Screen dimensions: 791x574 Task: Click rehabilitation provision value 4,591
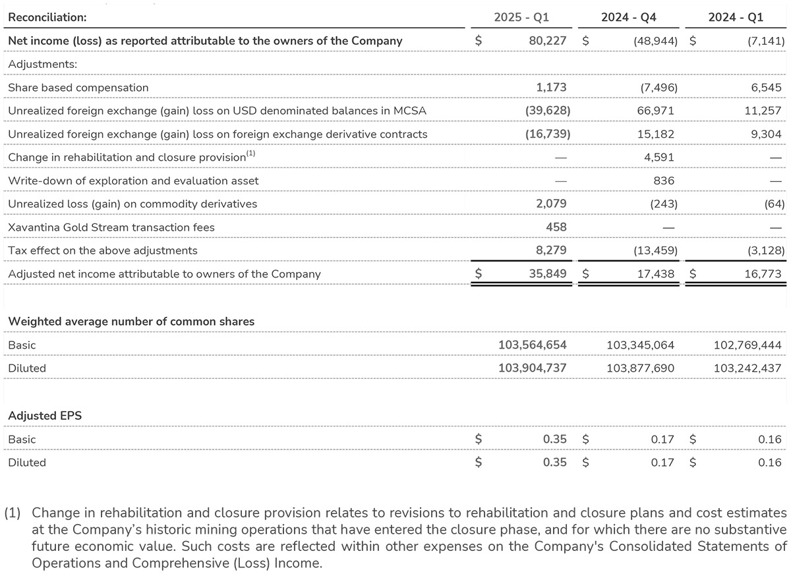659,157
